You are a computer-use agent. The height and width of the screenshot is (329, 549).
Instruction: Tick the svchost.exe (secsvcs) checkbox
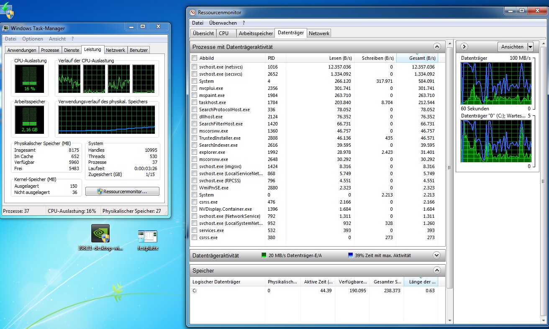[194, 74]
